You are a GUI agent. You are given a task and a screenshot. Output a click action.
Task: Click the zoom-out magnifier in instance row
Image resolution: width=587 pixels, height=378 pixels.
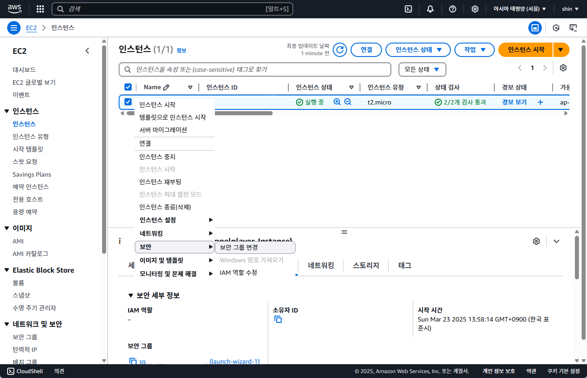pos(348,102)
